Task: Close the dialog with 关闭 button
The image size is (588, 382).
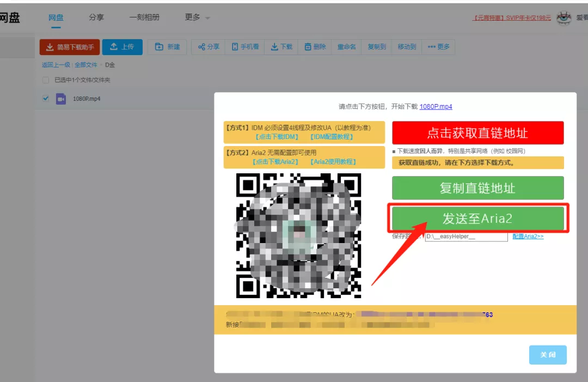Action: pyautogui.click(x=548, y=355)
